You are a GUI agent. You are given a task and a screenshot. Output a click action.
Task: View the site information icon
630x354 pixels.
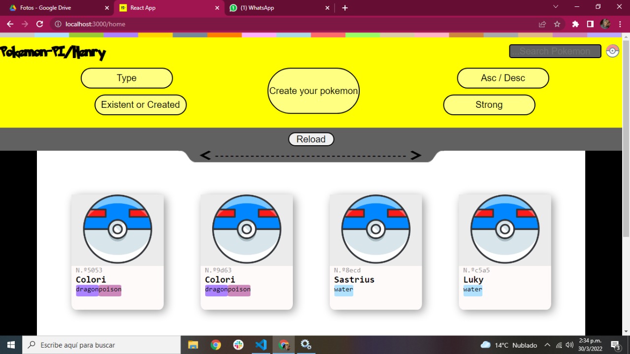[58, 24]
